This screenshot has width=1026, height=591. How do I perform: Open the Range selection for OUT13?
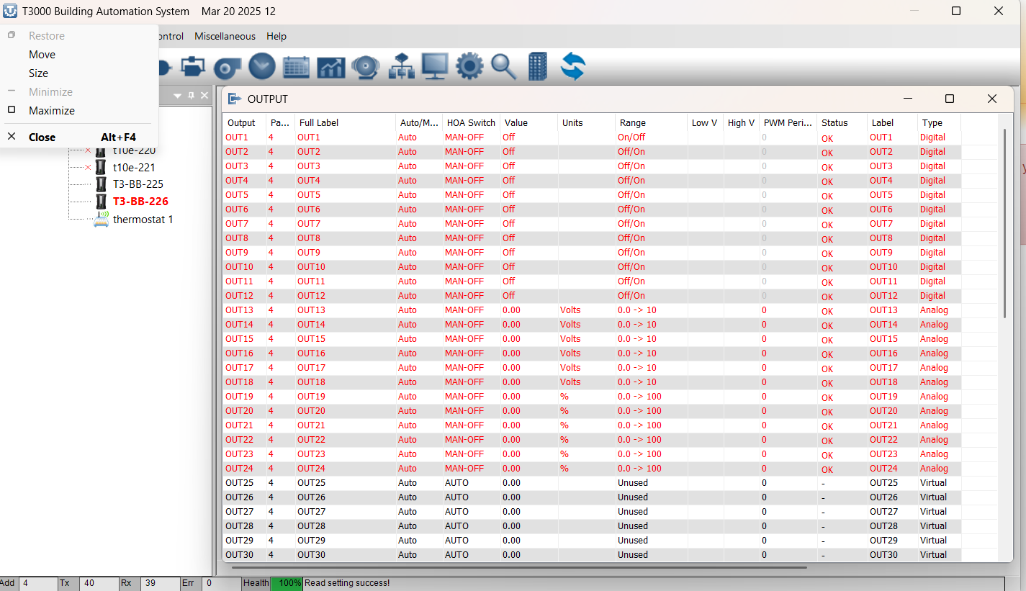click(x=637, y=310)
